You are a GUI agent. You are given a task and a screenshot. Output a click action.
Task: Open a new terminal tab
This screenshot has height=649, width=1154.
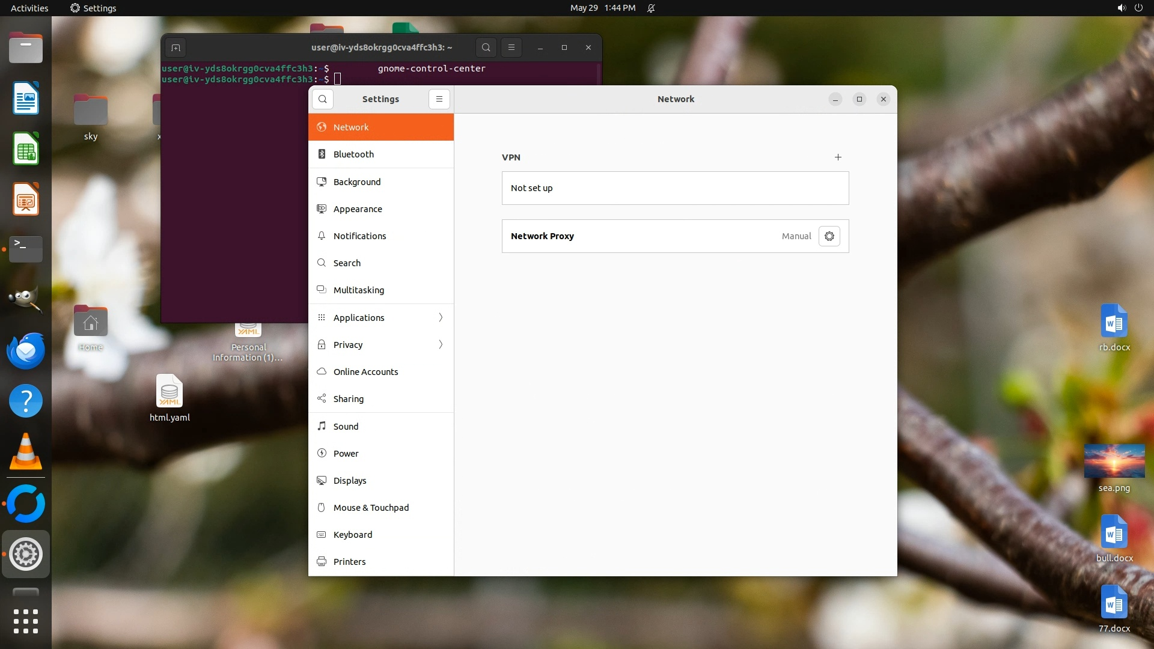[176, 47]
